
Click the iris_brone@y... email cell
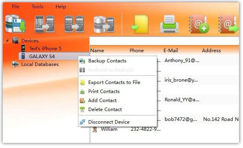(181, 80)
